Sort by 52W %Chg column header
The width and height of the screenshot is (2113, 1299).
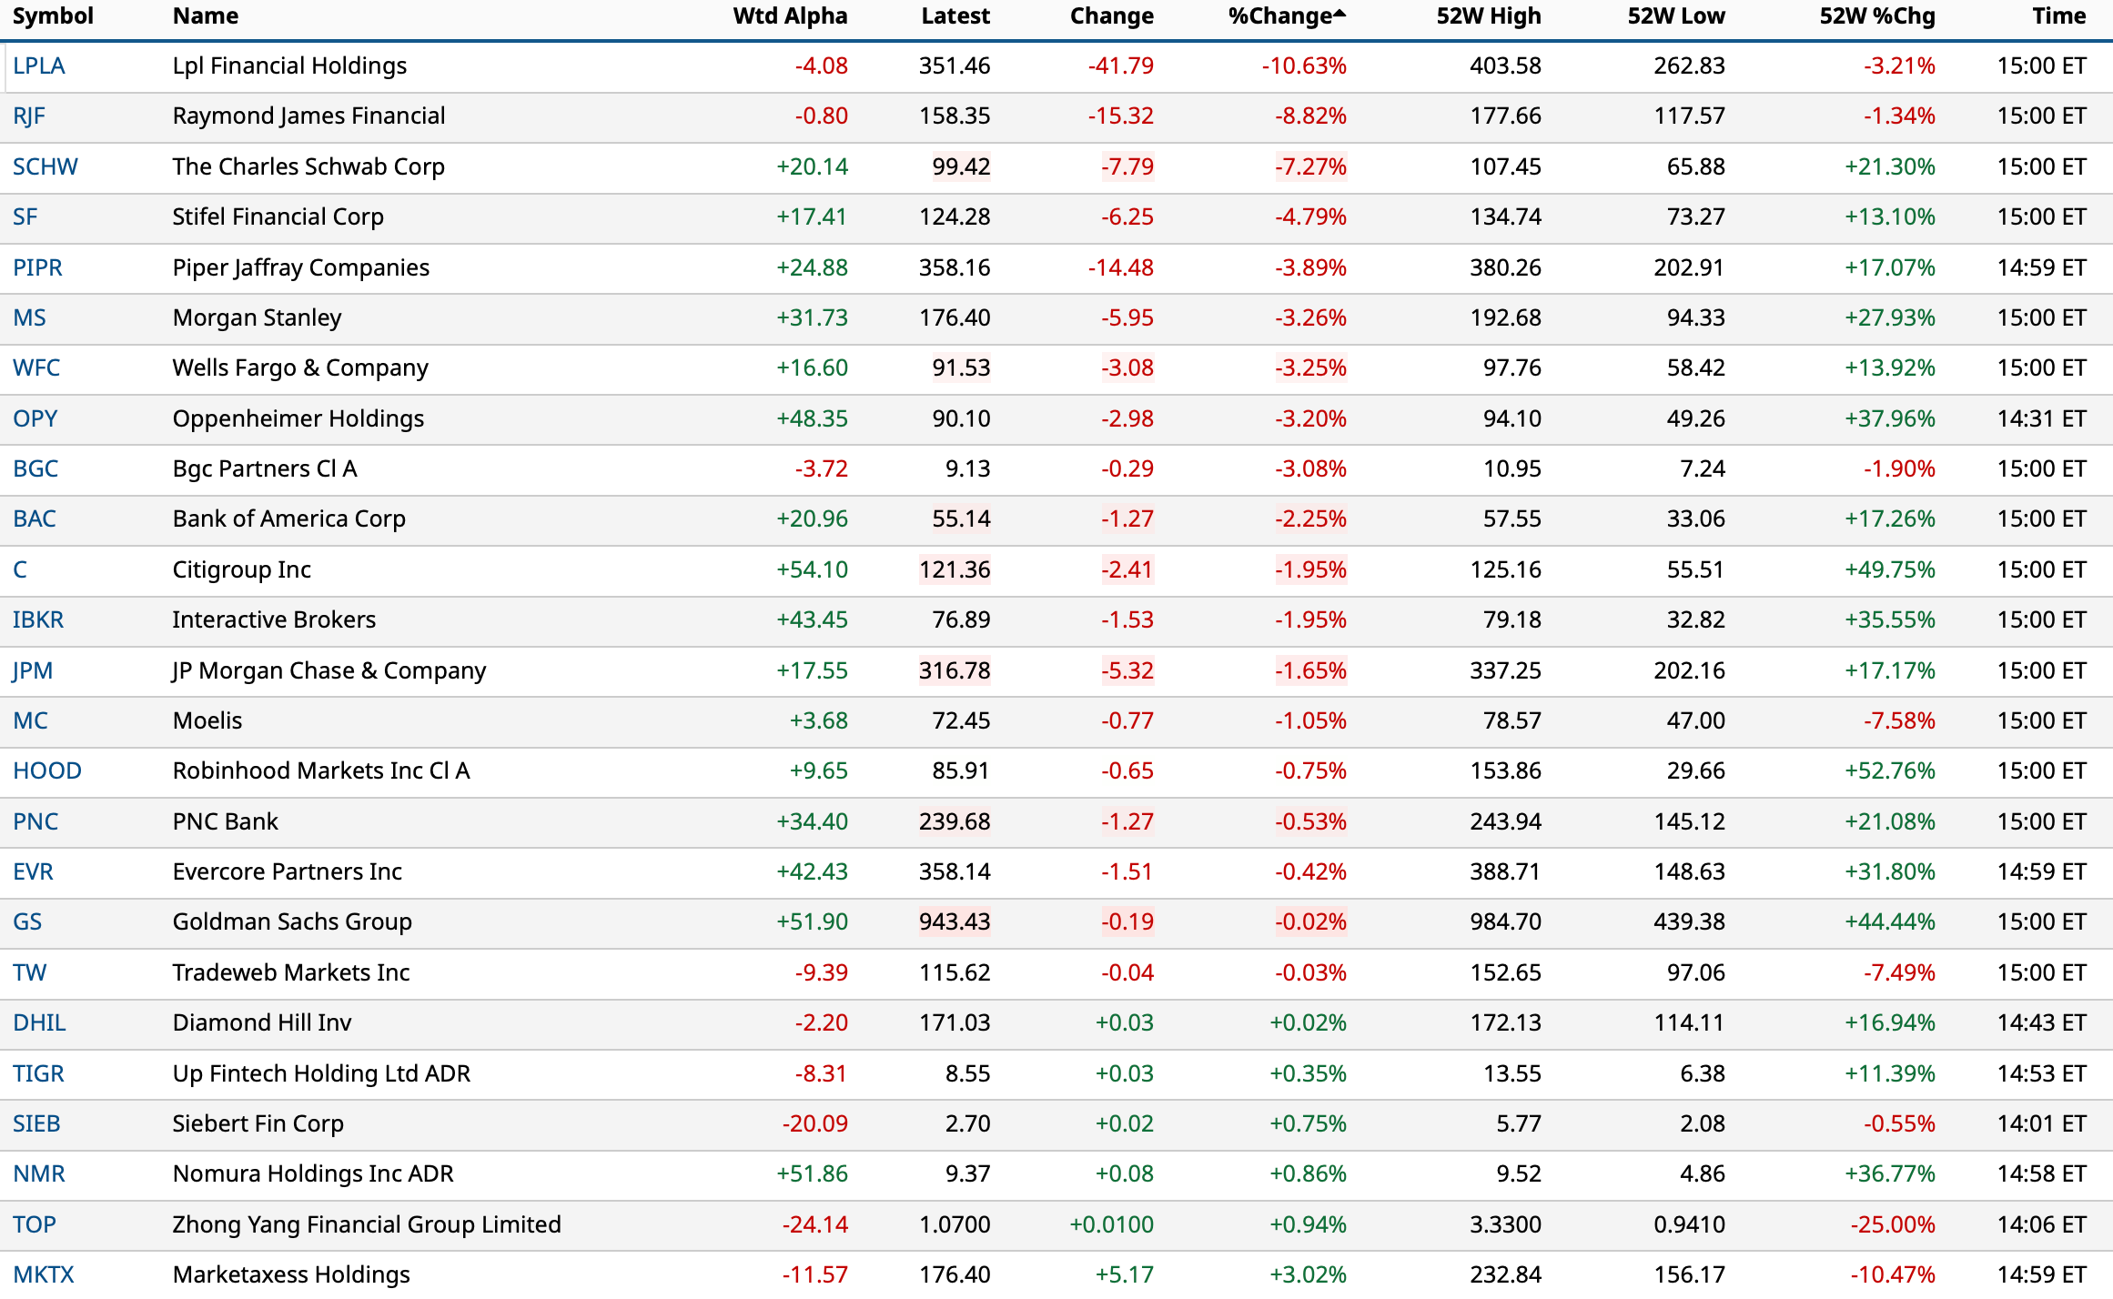(x=1876, y=16)
